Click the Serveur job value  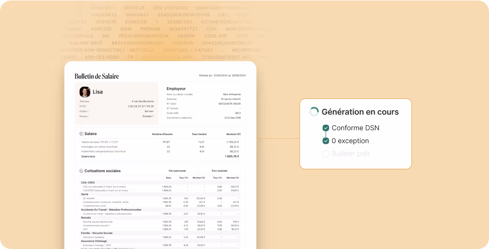(x=149, y=111)
